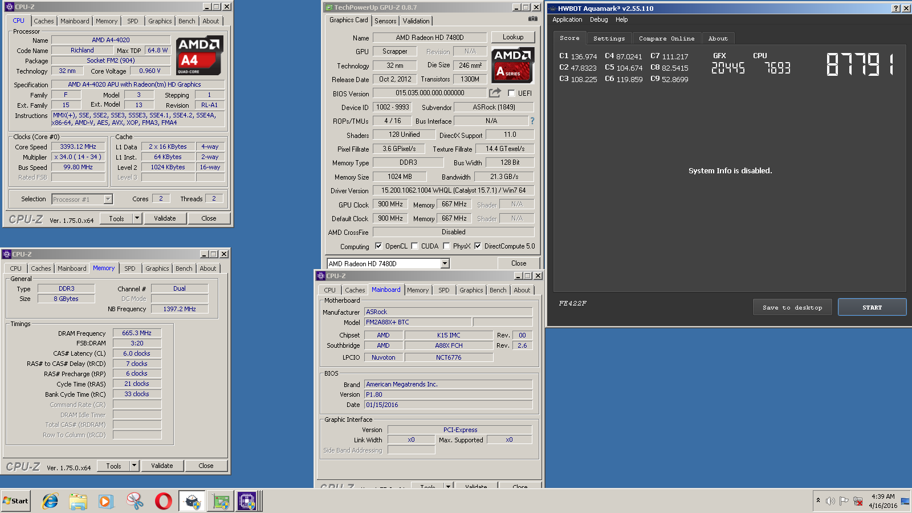Click the GPU-Z title bar icon
The width and height of the screenshot is (912, 513).
[329, 7]
